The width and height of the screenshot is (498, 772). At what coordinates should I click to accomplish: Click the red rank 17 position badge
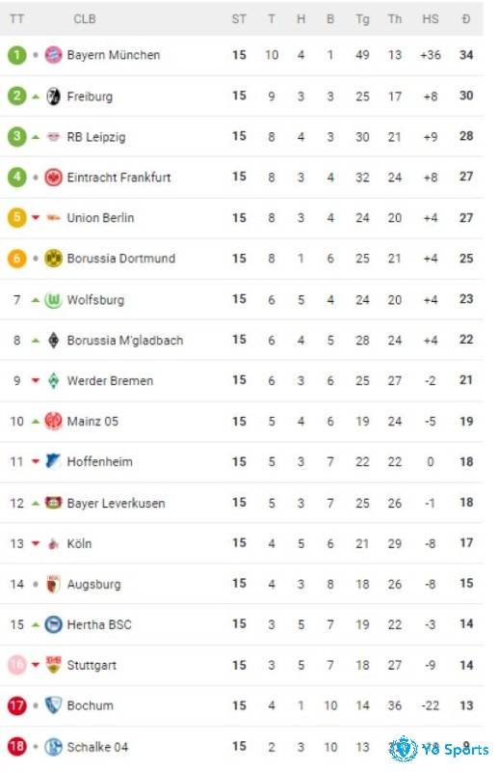[16, 705]
